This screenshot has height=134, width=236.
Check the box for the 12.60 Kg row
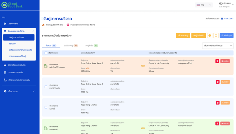coord(46,87)
